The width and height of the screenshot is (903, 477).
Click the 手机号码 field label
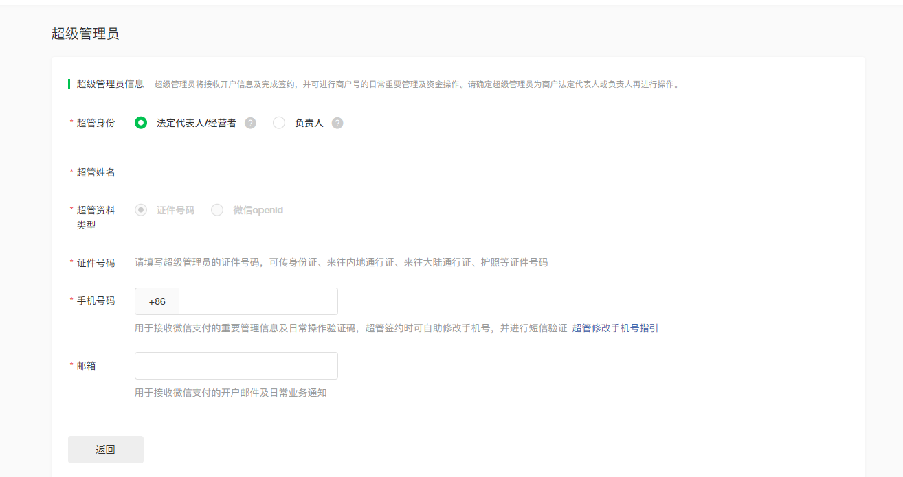pos(96,301)
